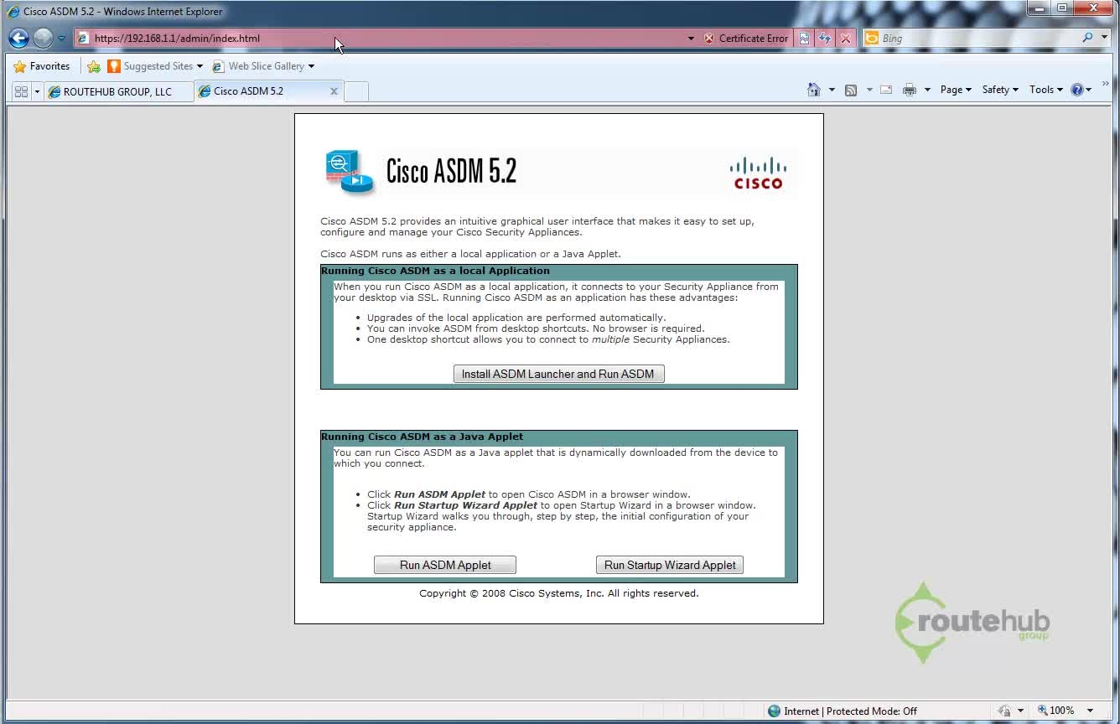Click the 'Running Cisco ASDM as a local Application' header
Image resolution: width=1120 pixels, height=724 pixels.
(435, 271)
